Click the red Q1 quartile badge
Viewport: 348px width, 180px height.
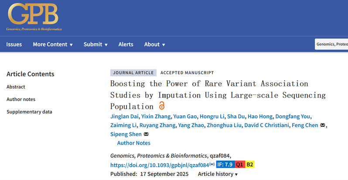click(x=239, y=165)
